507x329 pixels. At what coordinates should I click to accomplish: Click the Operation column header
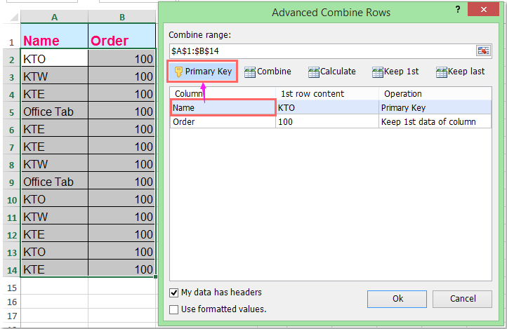coord(435,93)
